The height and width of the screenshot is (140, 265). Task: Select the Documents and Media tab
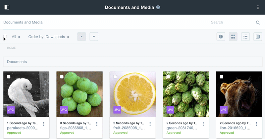coord(23,22)
